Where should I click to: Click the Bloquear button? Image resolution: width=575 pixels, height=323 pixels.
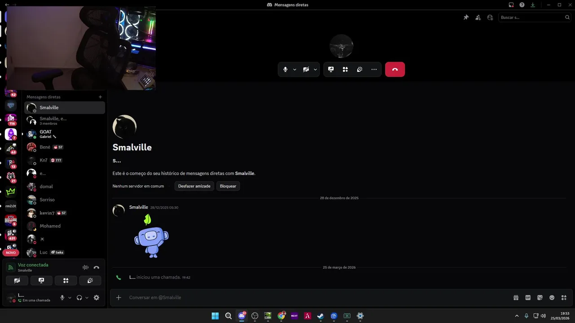(228, 186)
